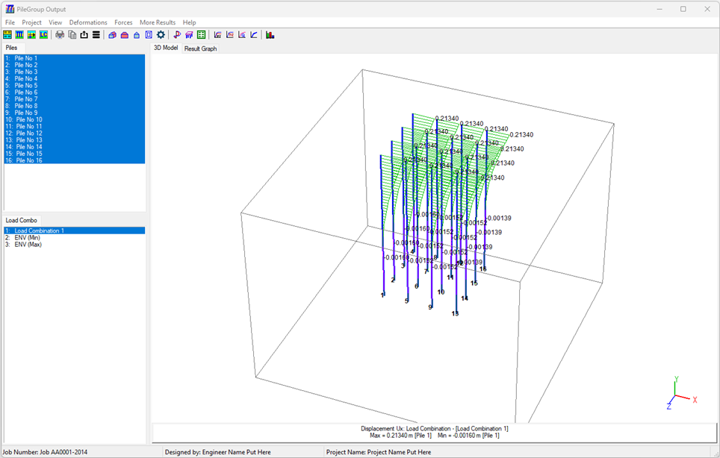The width and height of the screenshot is (720, 458).
Task: Click the three horizontal bars icon
Action: (x=96, y=35)
